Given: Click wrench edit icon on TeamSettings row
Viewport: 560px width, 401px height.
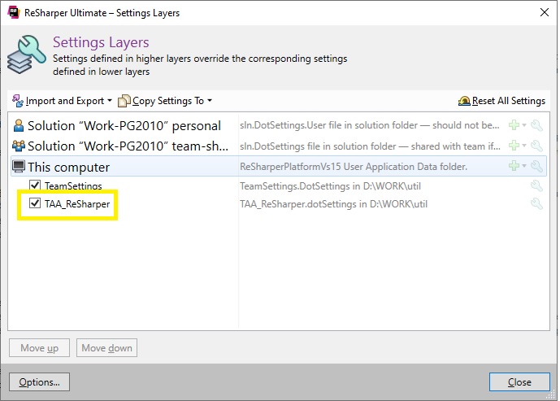Looking at the screenshot, I should [536, 185].
